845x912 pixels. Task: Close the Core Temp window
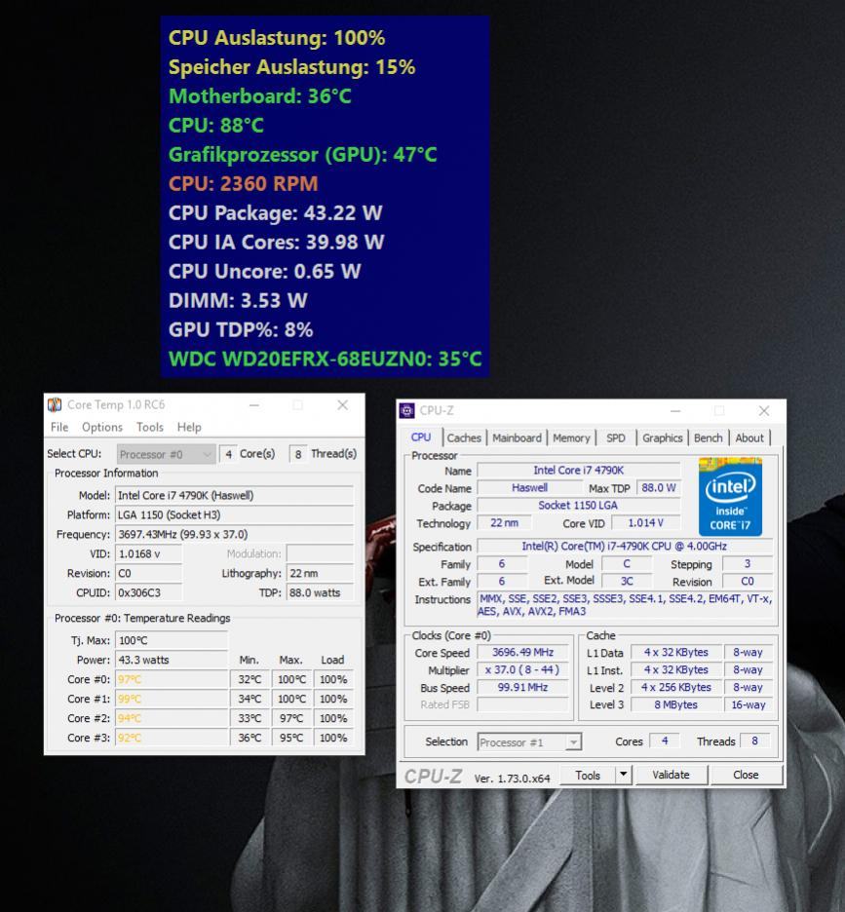point(343,404)
